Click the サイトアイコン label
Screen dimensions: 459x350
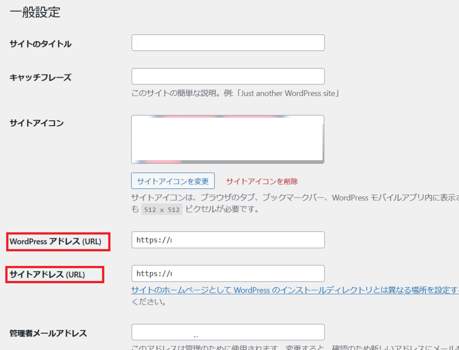pyautogui.click(x=37, y=123)
